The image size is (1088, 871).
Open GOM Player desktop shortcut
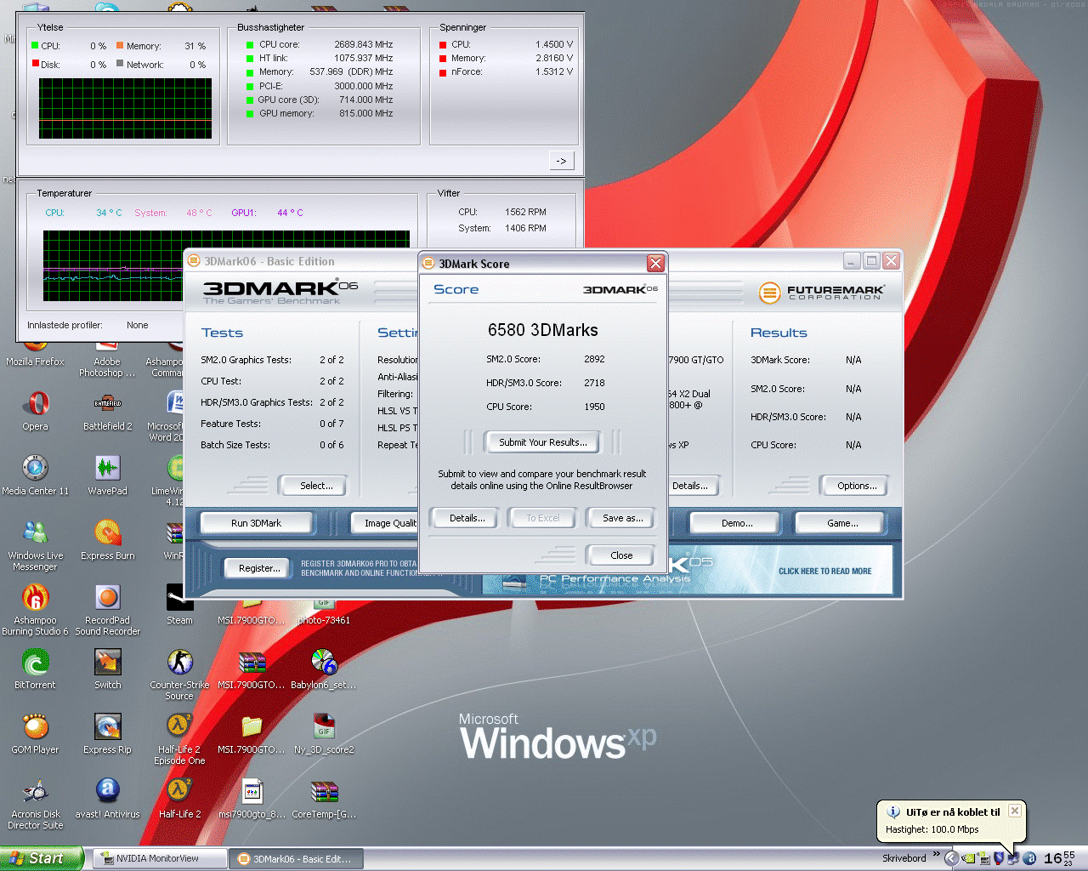pyautogui.click(x=35, y=733)
